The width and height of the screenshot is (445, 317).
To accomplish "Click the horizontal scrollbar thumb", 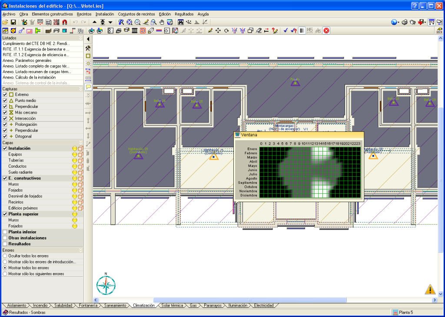I will (x=250, y=300).
